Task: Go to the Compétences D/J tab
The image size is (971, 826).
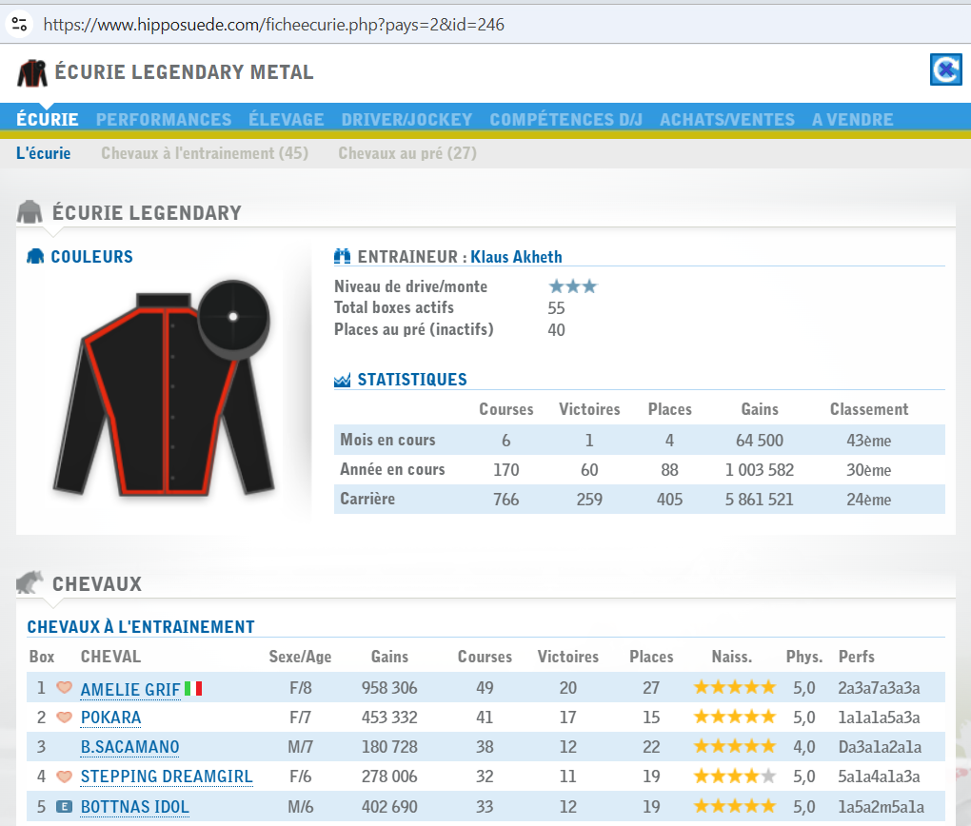Action: pyautogui.click(x=566, y=120)
